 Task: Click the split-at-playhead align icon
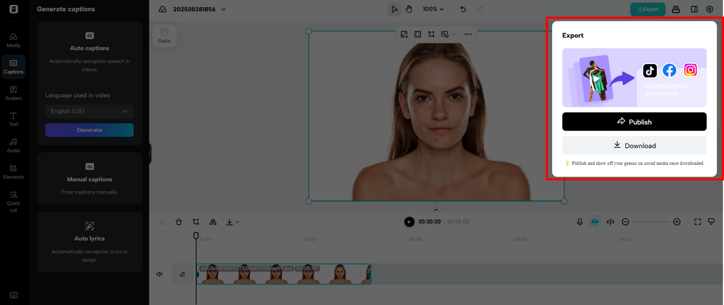610,222
